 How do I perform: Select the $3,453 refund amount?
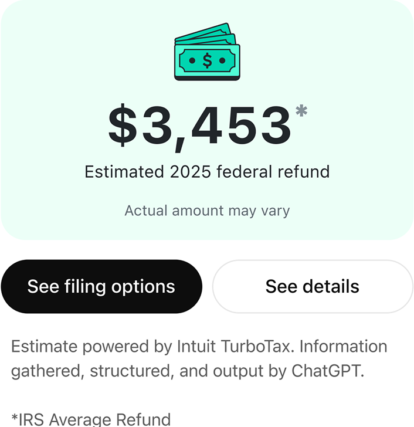(200, 126)
